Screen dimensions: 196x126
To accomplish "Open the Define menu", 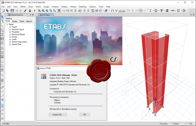I will [23, 7].
